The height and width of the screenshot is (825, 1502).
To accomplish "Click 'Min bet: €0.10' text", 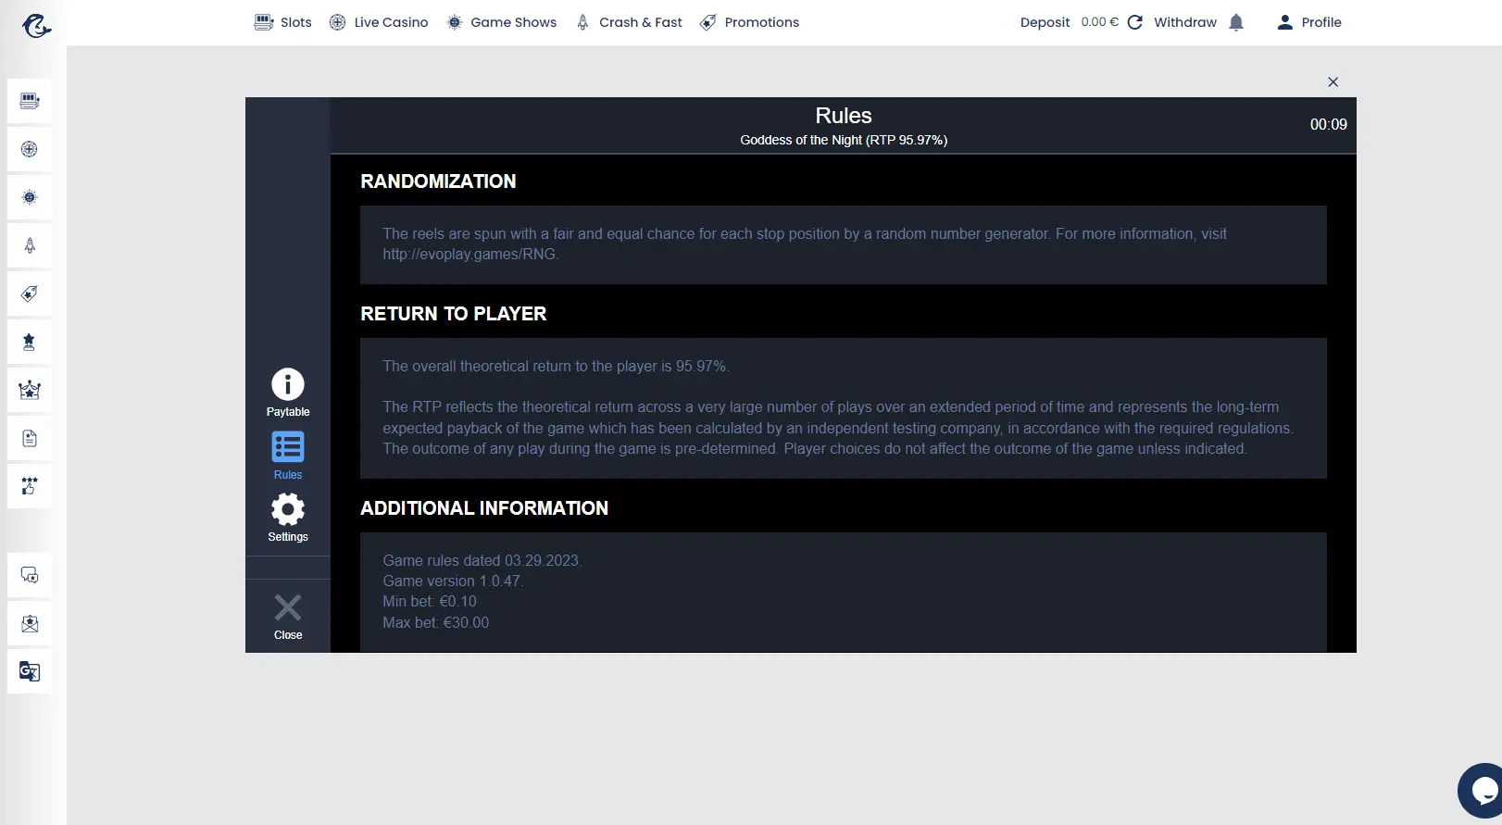I will (x=430, y=602).
